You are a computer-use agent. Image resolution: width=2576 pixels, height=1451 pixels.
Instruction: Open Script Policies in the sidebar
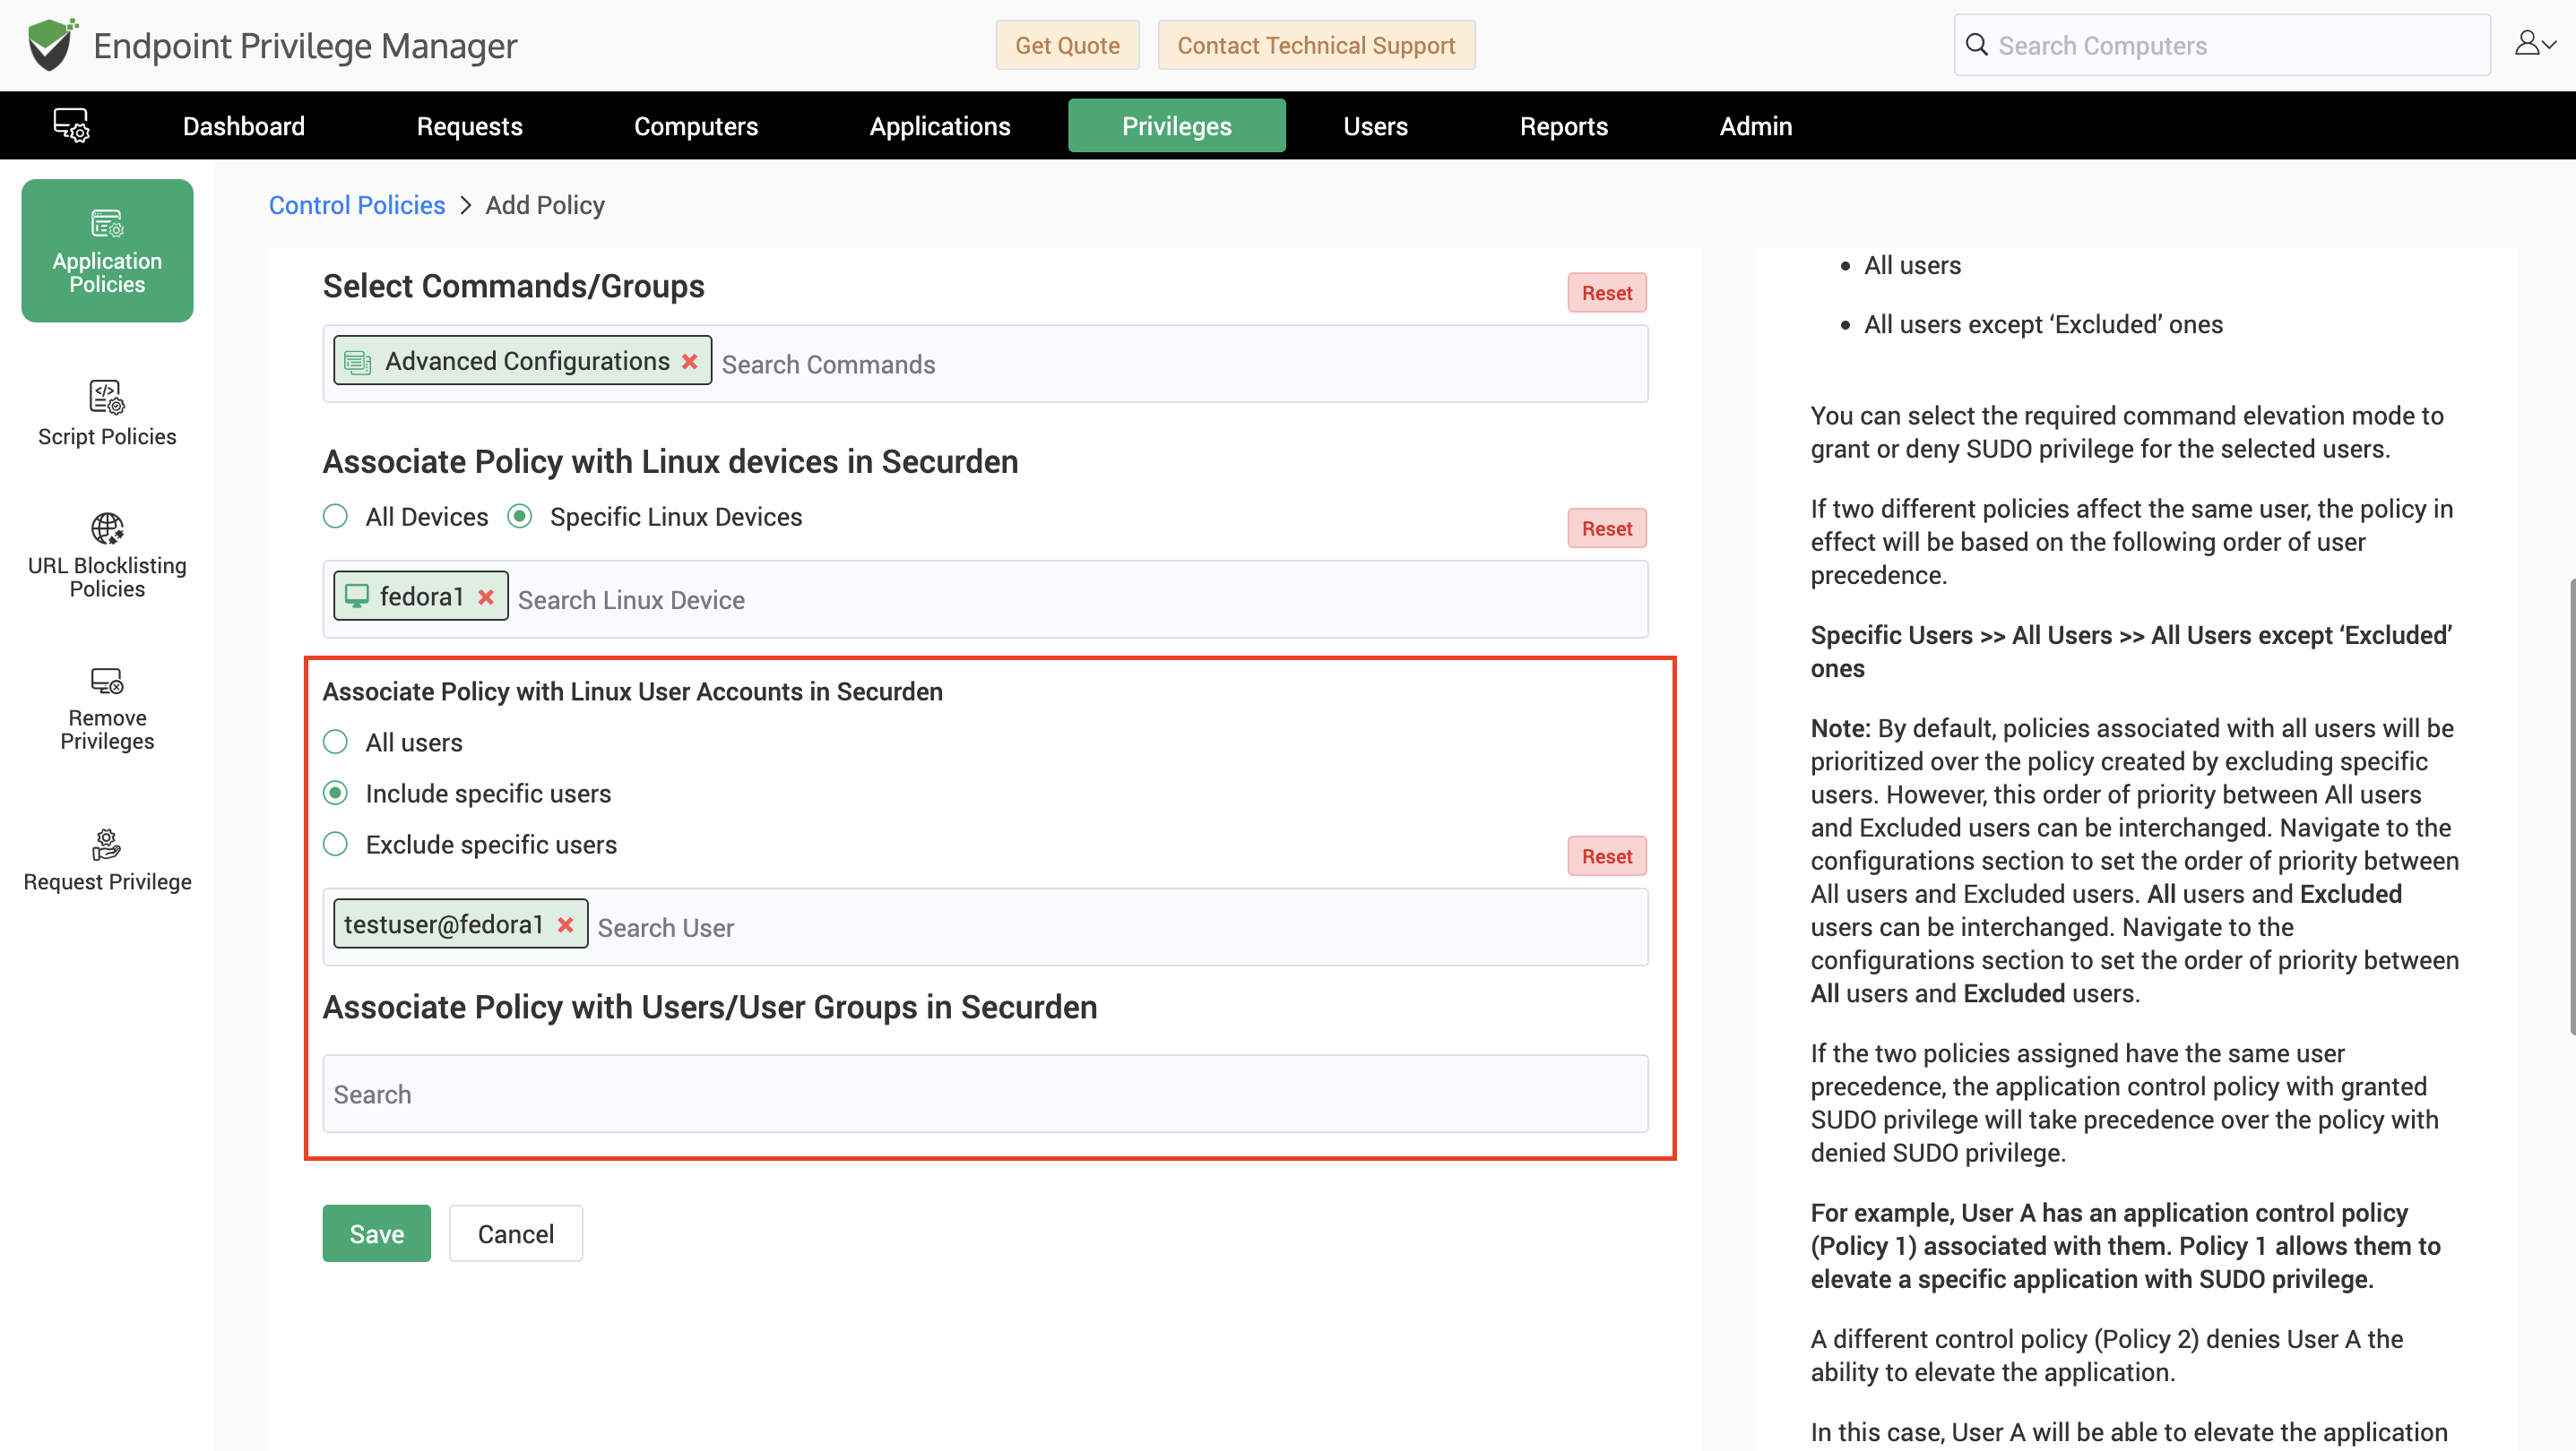107,414
